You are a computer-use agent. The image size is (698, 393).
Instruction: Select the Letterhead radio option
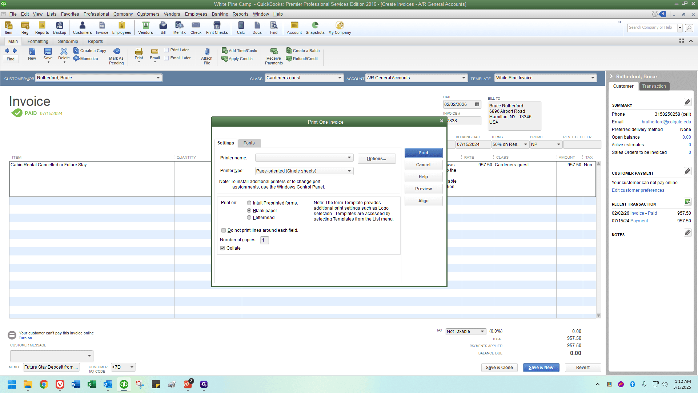(x=249, y=218)
